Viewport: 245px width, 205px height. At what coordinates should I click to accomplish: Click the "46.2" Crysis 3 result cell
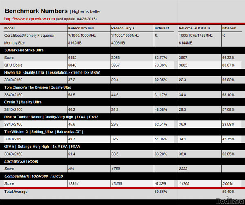(x=71, y=109)
